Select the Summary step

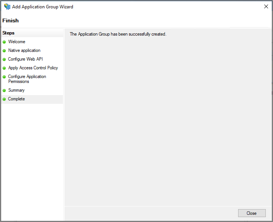point(16,90)
